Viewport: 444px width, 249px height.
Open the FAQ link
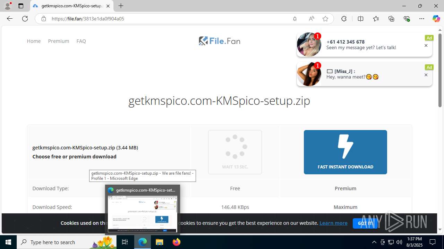click(81, 41)
